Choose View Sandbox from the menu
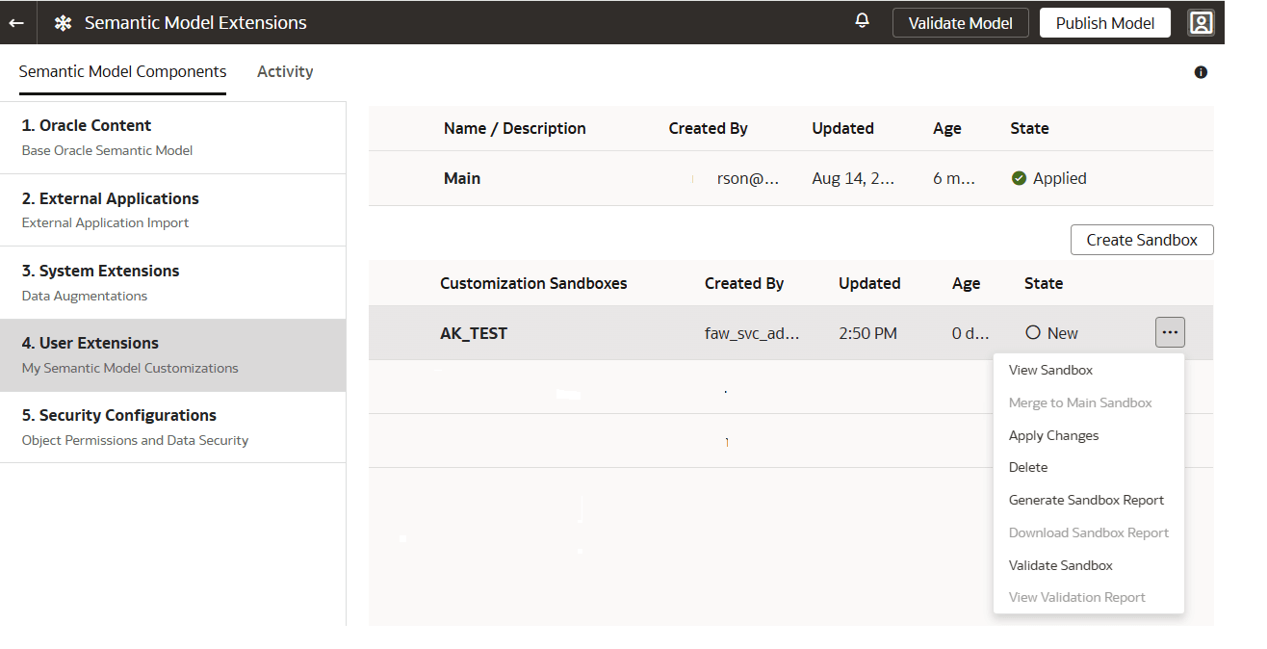The width and height of the screenshot is (1267, 649). 1050,370
